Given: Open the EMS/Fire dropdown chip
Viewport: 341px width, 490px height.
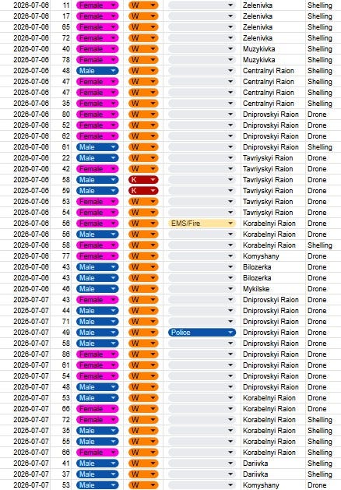Looking at the screenshot, I should (202, 223).
